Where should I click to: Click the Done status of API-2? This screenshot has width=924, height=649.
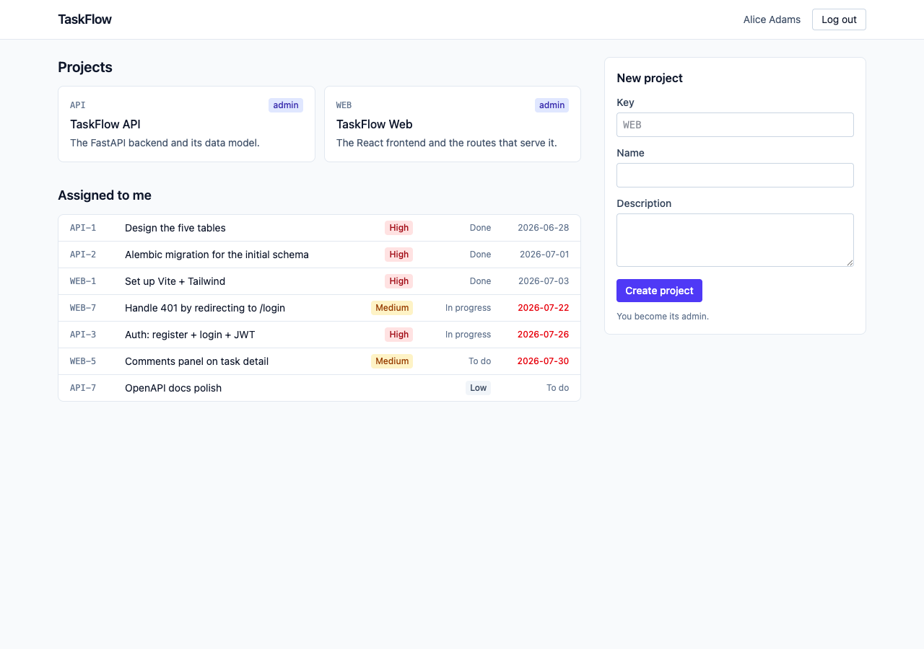point(480,255)
